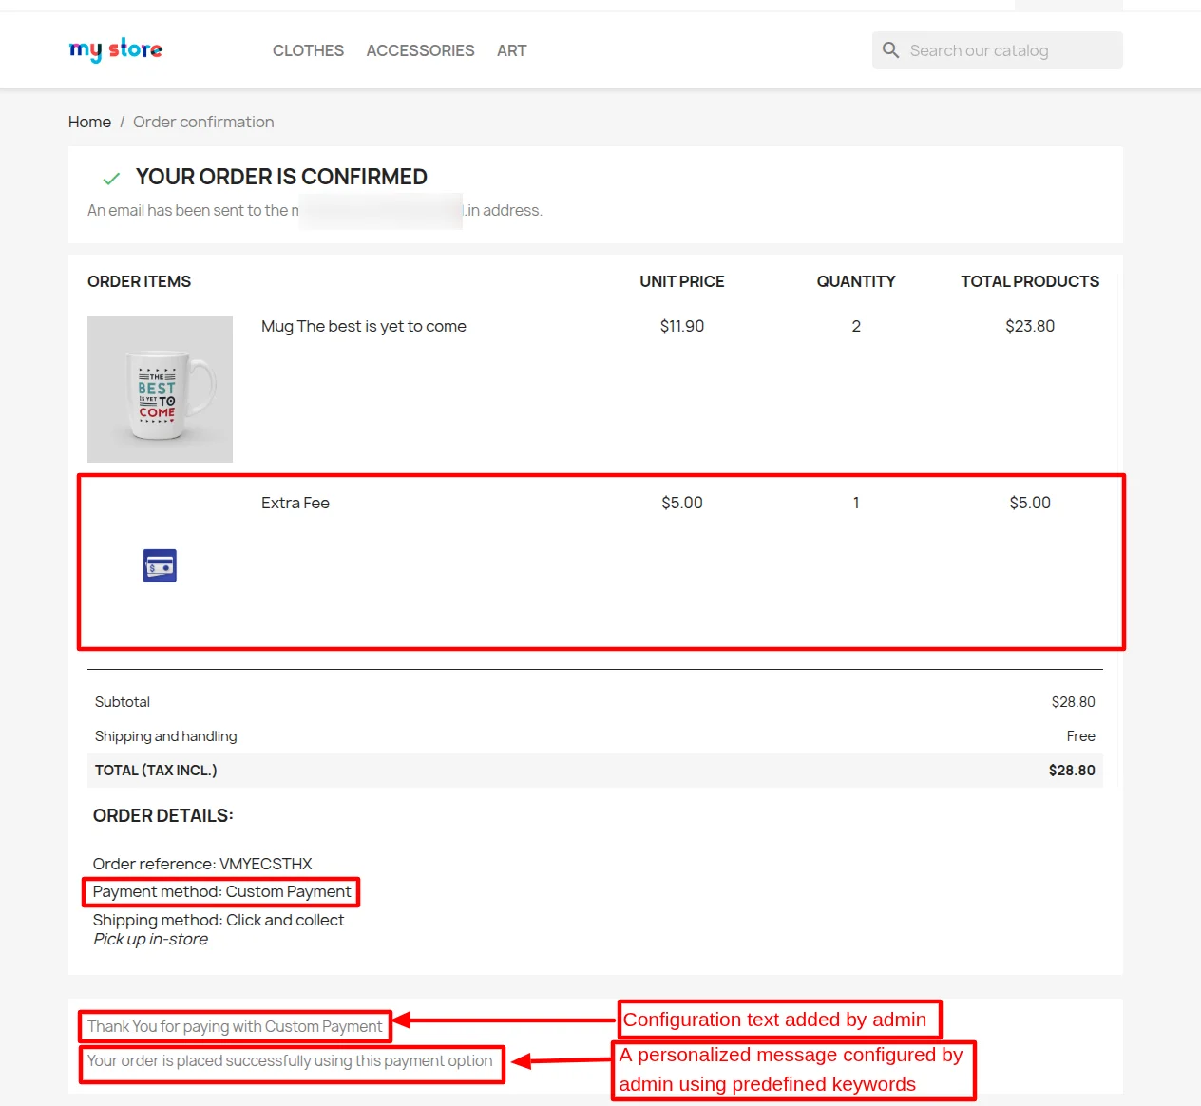Click 'Mug The best is yet to come' name
1201x1106 pixels.
pos(364,326)
